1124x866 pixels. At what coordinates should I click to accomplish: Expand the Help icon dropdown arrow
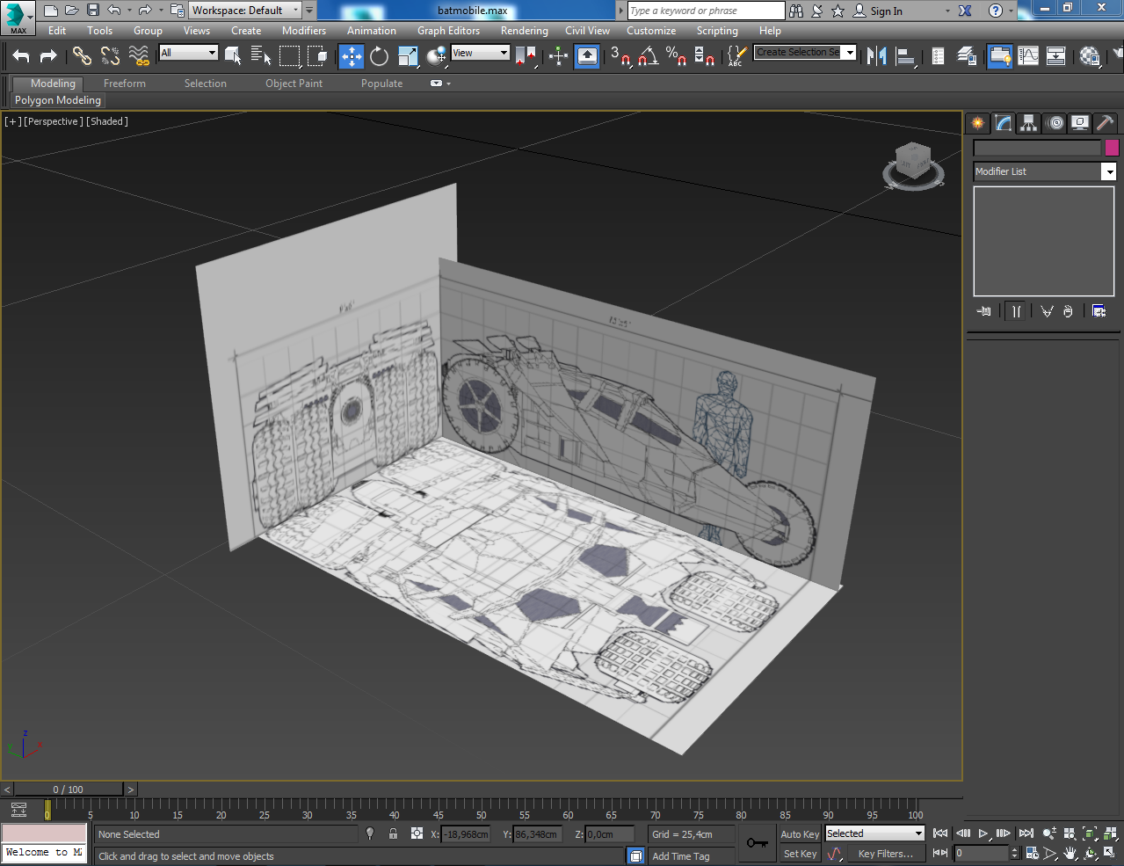tap(1012, 11)
